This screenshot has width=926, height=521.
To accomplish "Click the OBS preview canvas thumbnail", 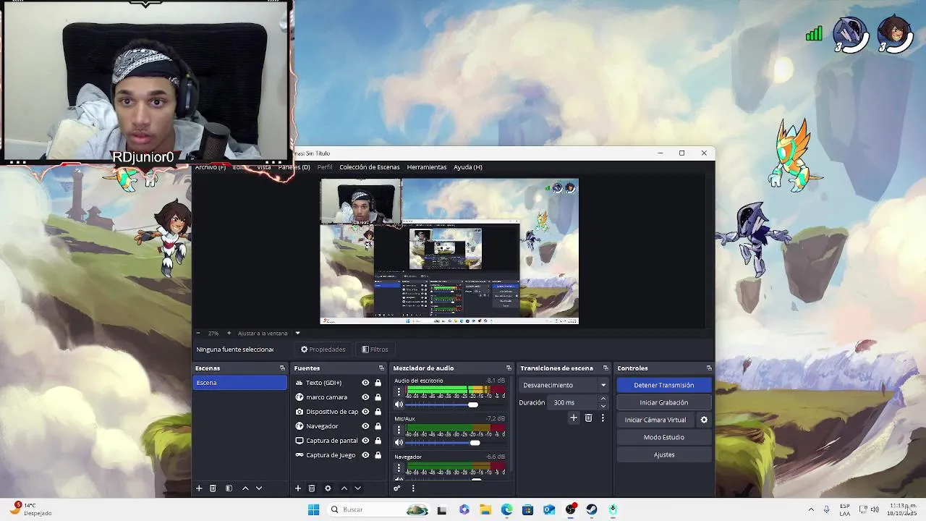I will click(x=449, y=251).
